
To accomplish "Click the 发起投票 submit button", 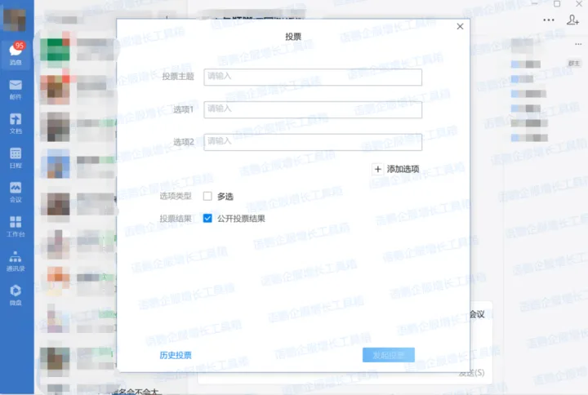I will [388, 355].
